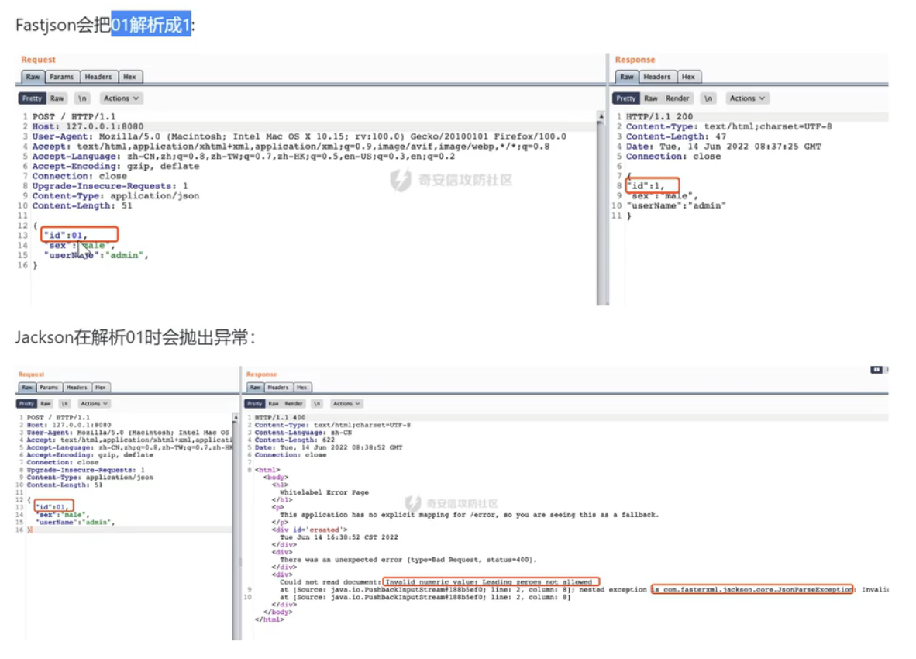Open Headers tab in Jackson response panel
The image size is (916, 659).
click(278, 388)
